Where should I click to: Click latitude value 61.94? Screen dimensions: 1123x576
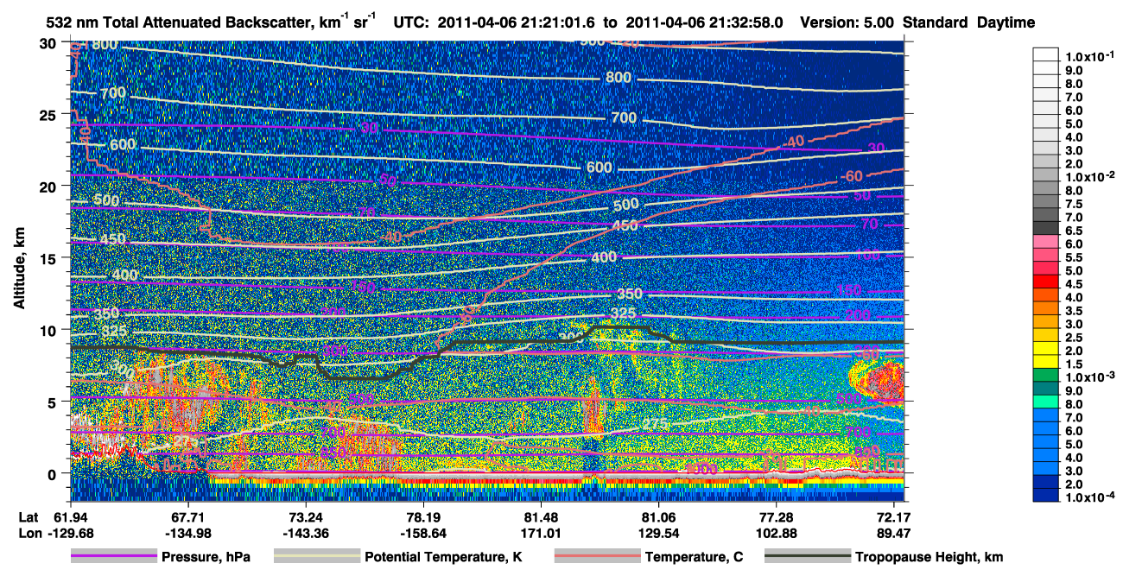(69, 516)
